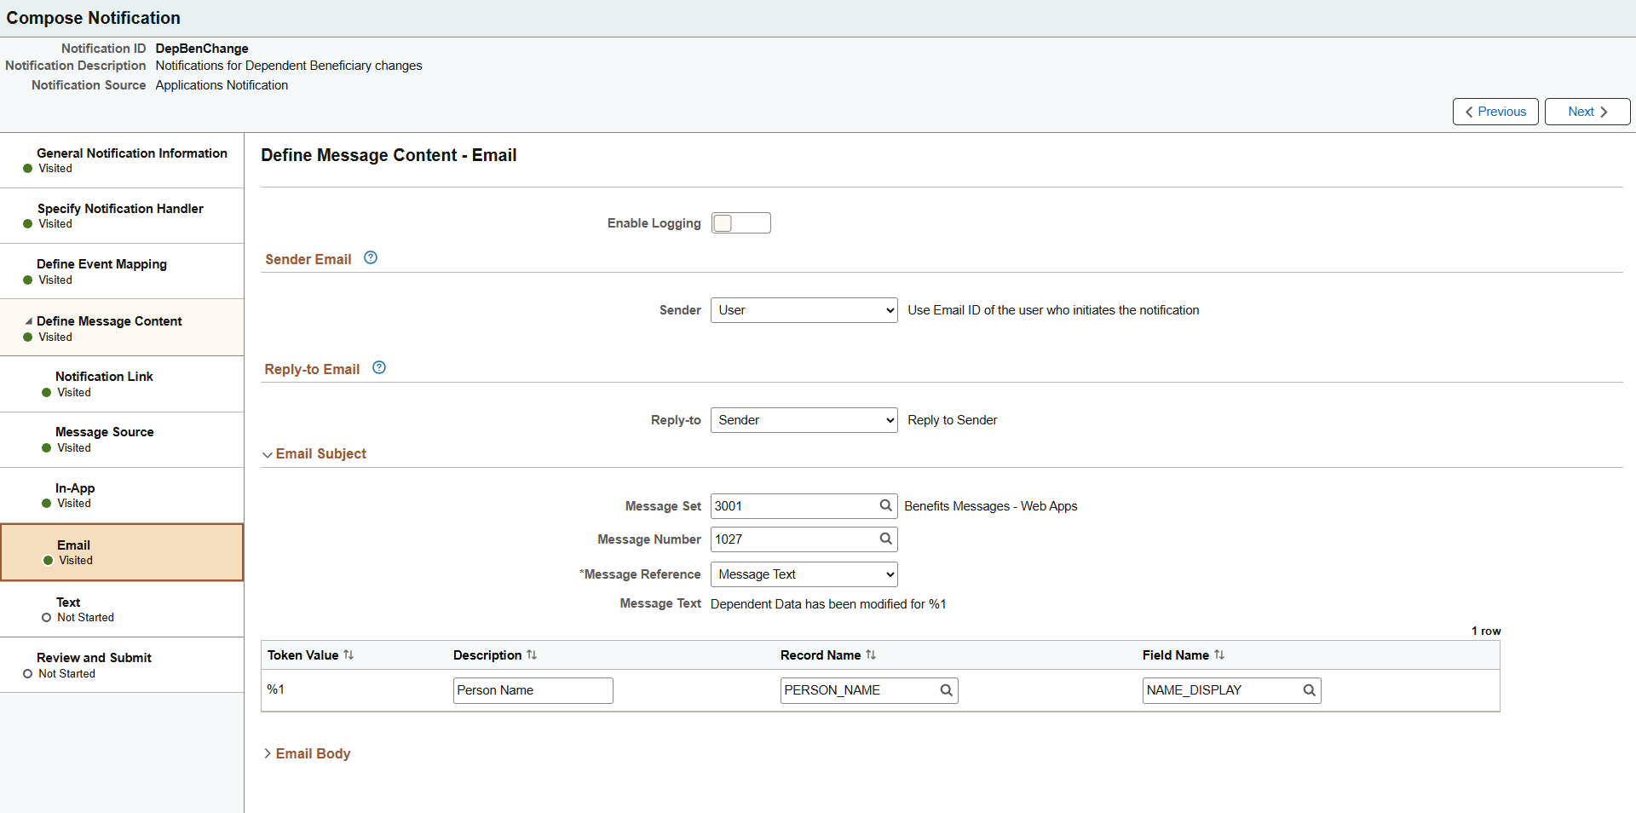
Task: Sort the table by Record Name
Action: [872, 654]
